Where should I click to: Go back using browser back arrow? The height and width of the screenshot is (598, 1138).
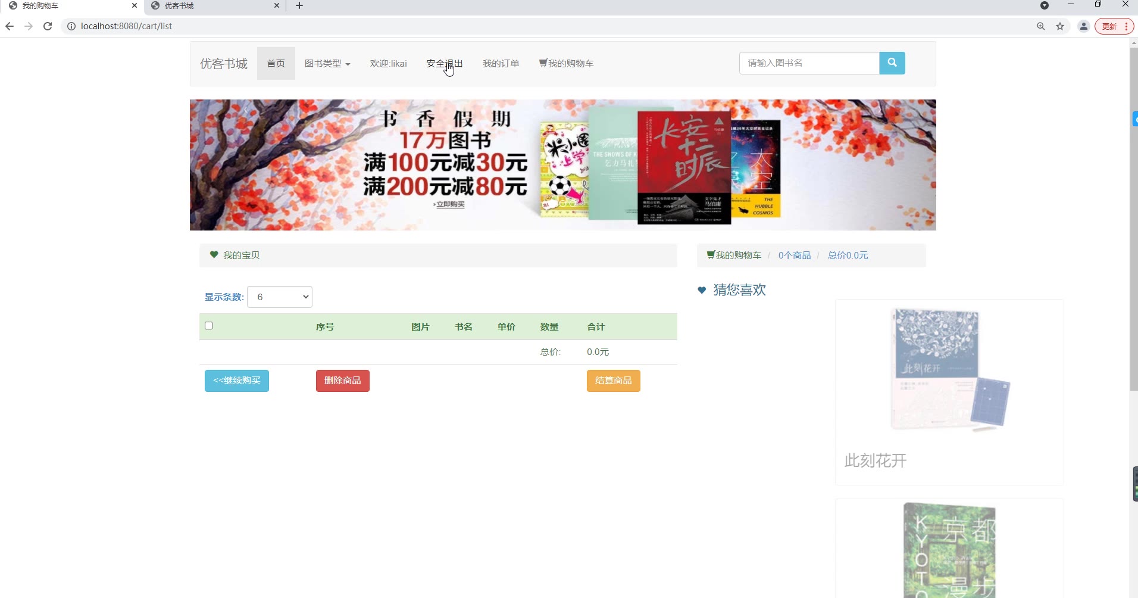(x=10, y=26)
